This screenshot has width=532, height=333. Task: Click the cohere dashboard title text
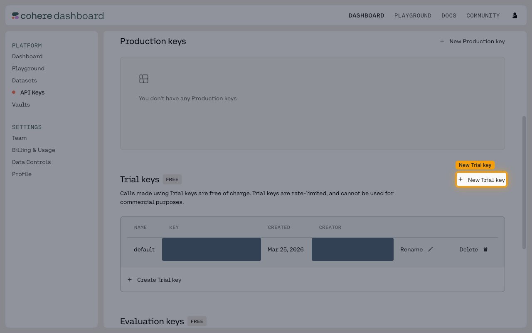[x=62, y=16]
